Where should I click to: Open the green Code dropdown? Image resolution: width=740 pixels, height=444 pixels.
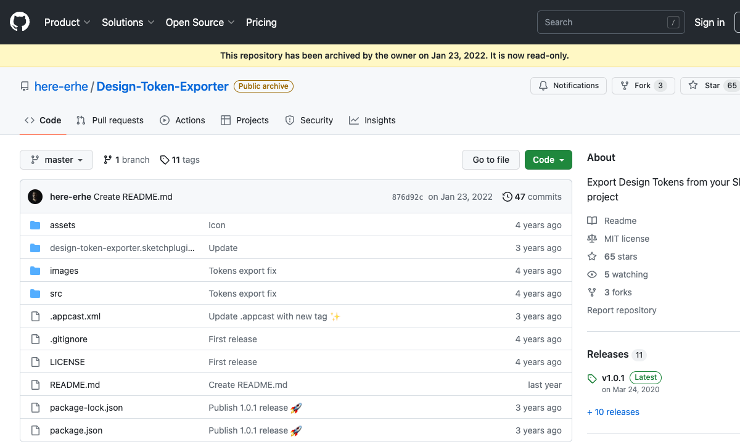[548, 159]
